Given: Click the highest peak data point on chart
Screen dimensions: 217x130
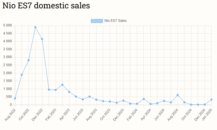Looking at the screenshot, I should pyautogui.click(x=35, y=27).
